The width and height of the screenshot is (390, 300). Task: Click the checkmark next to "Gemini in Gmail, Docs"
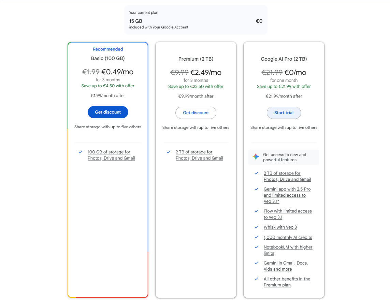click(x=256, y=263)
